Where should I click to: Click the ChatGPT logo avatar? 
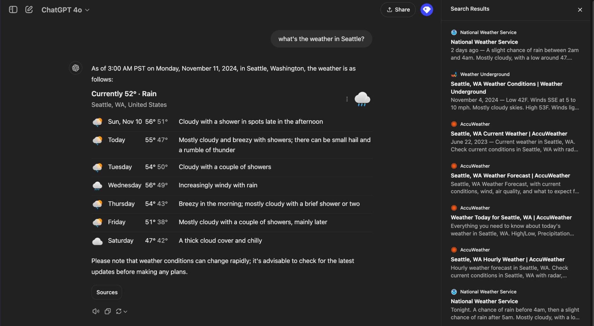[x=75, y=68]
